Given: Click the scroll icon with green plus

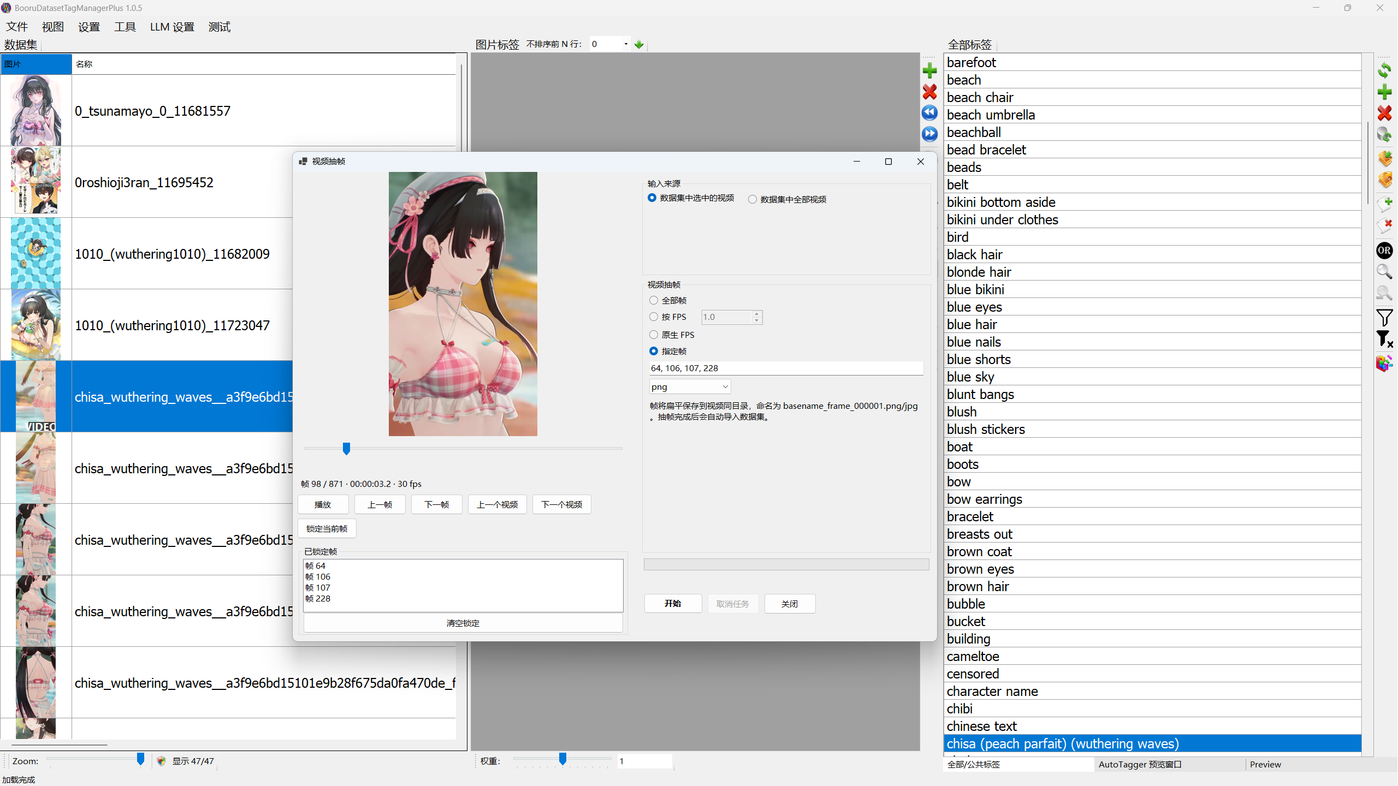Looking at the screenshot, I should (1384, 204).
